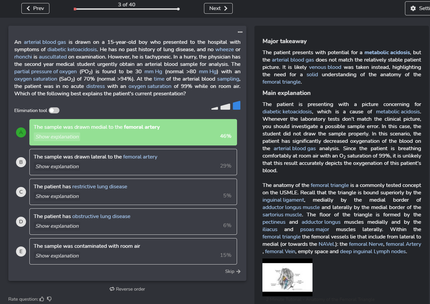
Task: Click the Reverse order button
Action: [127, 289]
